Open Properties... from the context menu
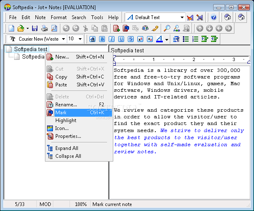The width and height of the screenshot is (254, 211). (x=79, y=136)
